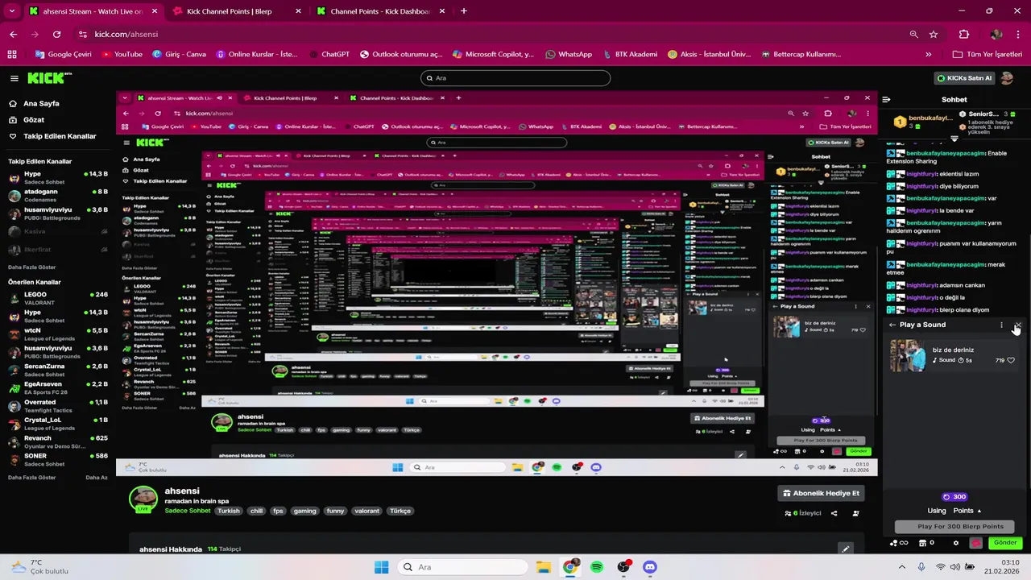Viewport: 1031px width, 580px height.
Task: Click the address bar kick.com/ahsensi
Action: 126,35
